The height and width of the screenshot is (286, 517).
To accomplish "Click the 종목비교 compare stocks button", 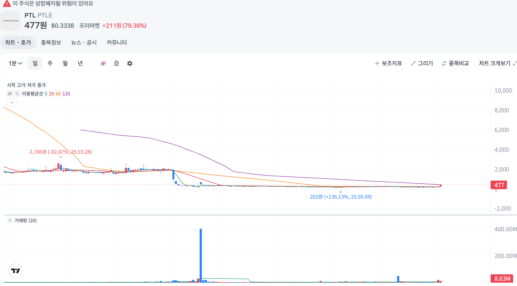I will tap(455, 64).
